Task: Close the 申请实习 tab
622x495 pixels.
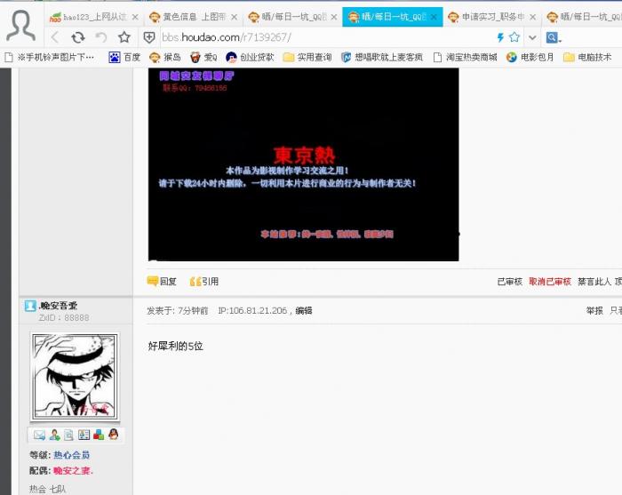Action: pyautogui.click(x=533, y=17)
